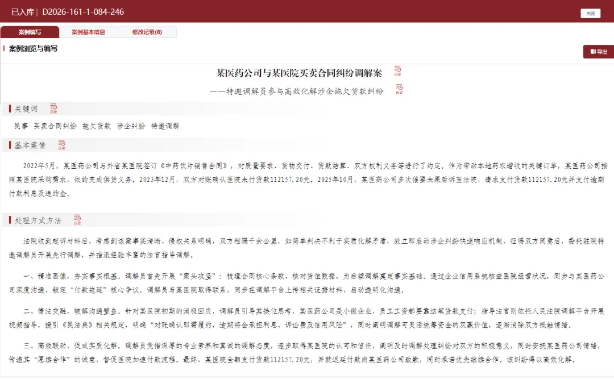Open history icon beside the main case title
This screenshot has width=614, height=379.
(x=397, y=71)
